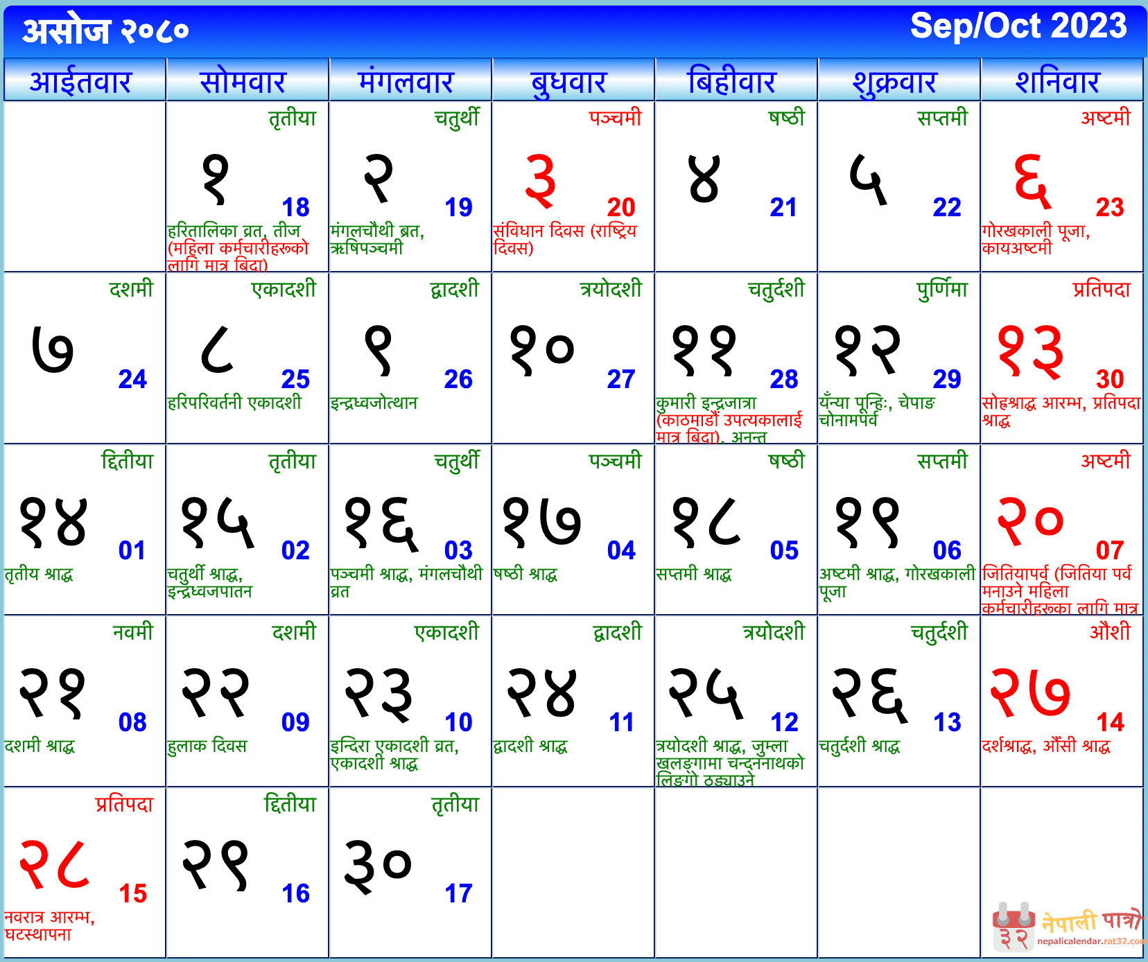1148x962 pixels.
Task: Click Nepali date २६ with चतुर्दशी श्राद्ध
Action: pyautogui.click(x=870, y=696)
